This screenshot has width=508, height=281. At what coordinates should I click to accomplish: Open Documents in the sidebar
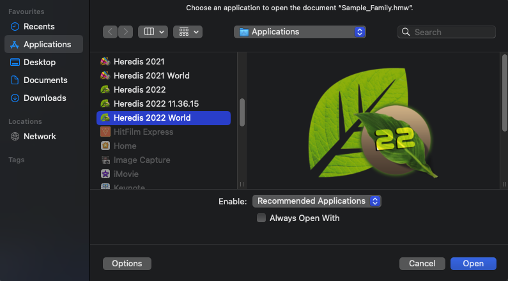pos(43,80)
